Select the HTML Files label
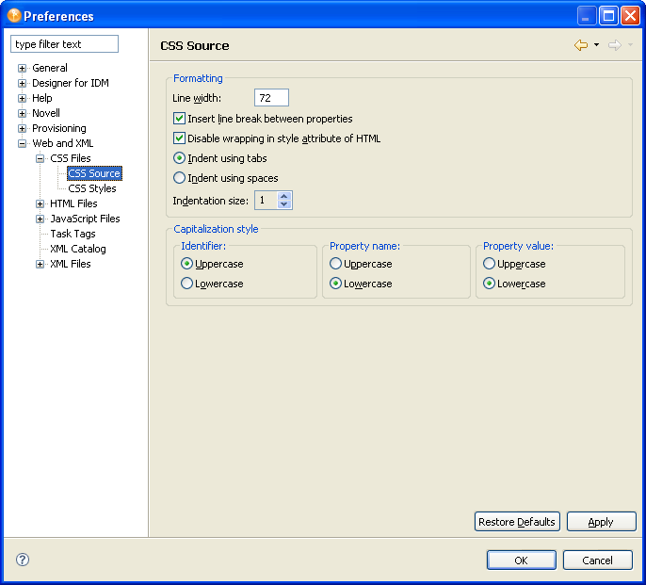 (x=73, y=203)
